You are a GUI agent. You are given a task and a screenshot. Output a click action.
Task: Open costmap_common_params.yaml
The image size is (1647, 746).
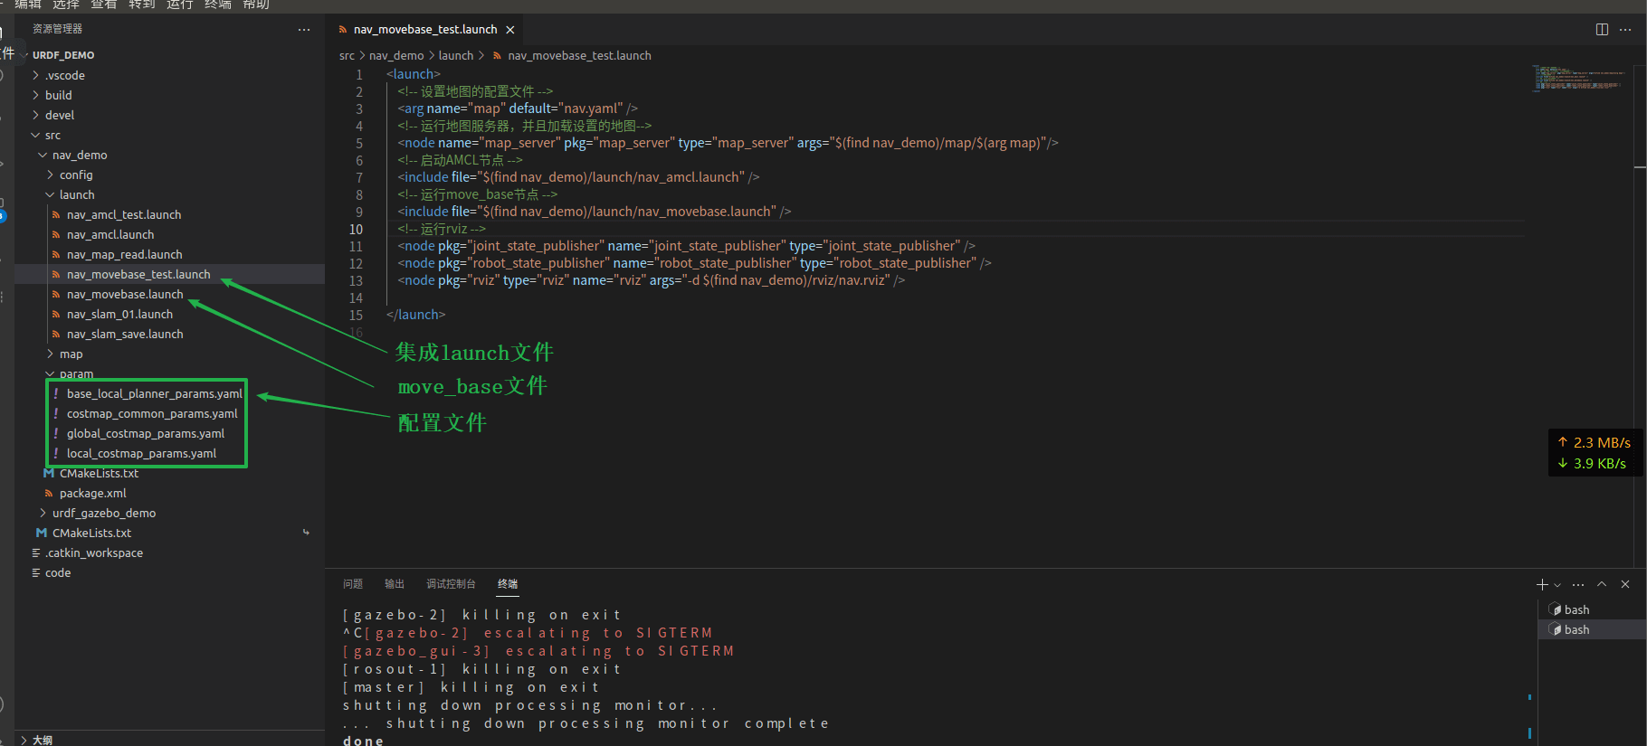152,413
